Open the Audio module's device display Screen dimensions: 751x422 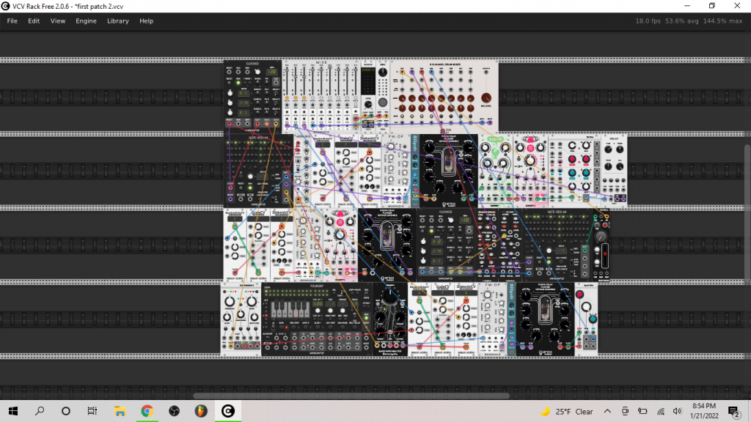(368, 81)
